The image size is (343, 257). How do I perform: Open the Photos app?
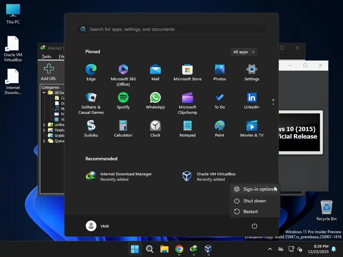[x=220, y=73]
